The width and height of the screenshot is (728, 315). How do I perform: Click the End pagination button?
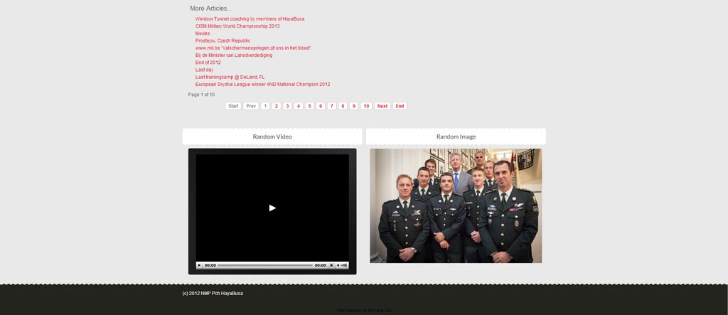tap(400, 106)
